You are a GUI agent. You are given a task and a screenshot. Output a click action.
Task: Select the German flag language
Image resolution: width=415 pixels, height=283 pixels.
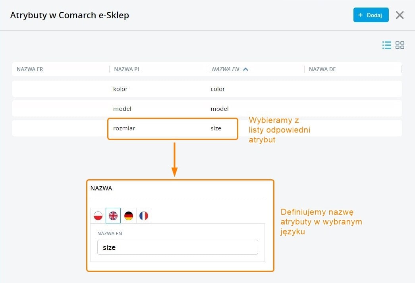(x=128, y=216)
